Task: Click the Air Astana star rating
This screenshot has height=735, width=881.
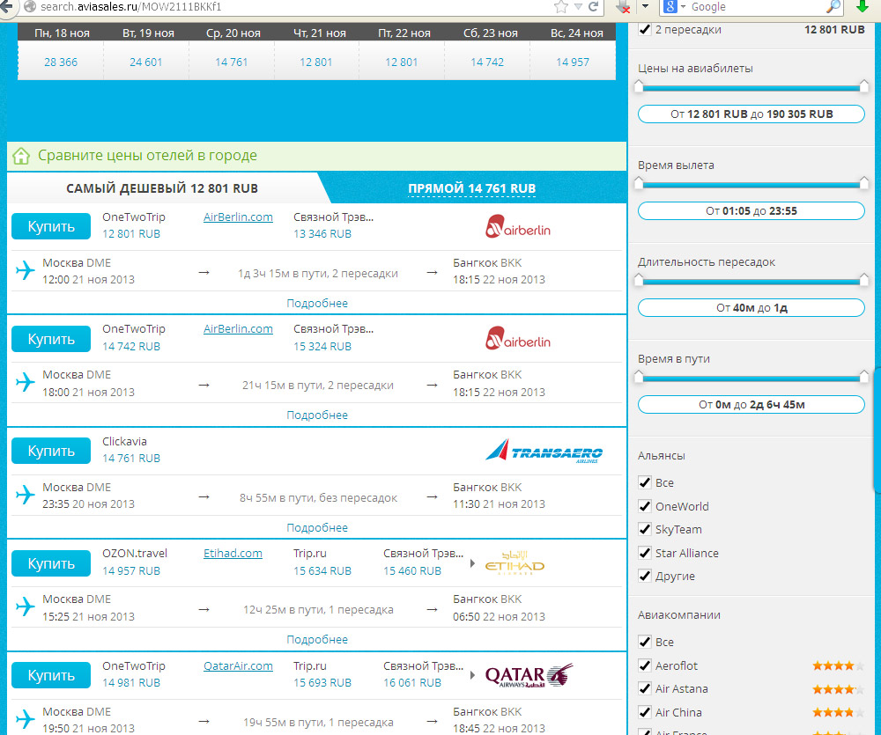Action: coord(839,689)
